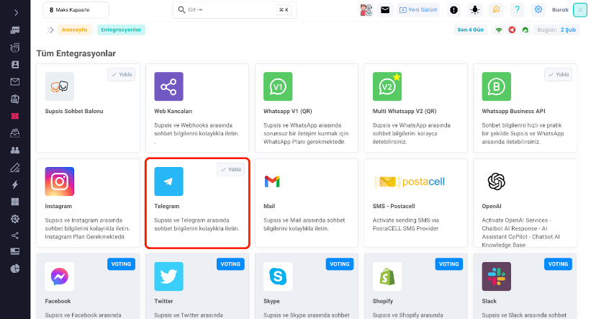Open the chat conversations icon in sidebar
This screenshot has height=319, width=591.
(x=15, y=30)
